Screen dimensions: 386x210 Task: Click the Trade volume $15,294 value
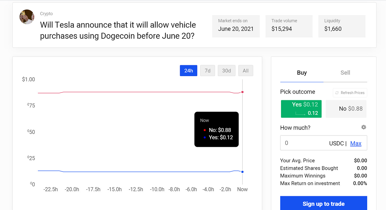click(282, 29)
